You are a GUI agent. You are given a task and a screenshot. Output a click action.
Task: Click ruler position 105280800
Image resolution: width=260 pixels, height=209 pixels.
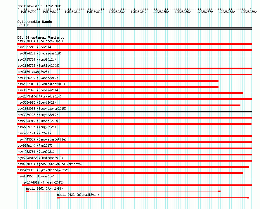pos(51,12)
